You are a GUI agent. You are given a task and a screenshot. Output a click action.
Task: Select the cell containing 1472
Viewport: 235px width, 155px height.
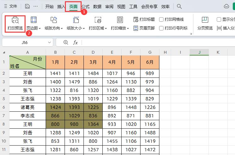[150, 150]
